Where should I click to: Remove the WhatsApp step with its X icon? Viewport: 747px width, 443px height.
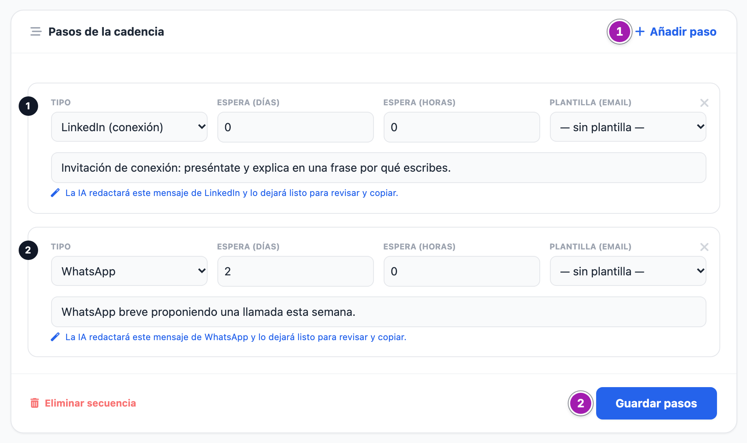point(704,247)
